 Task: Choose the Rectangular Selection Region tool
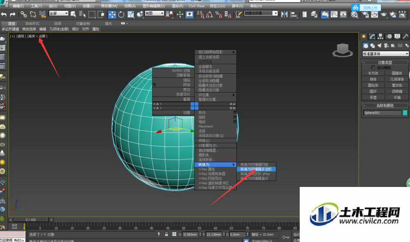[92, 14]
